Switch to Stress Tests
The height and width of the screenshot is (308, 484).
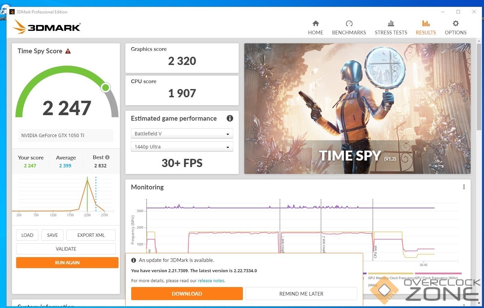click(391, 27)
